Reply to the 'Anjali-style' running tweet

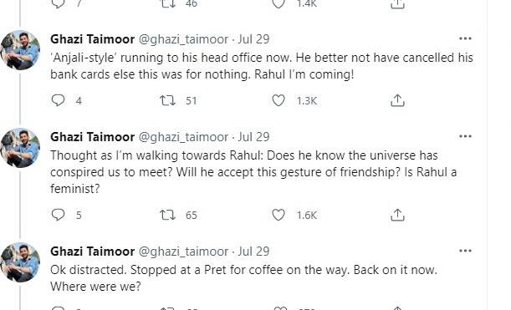[59, 100]
